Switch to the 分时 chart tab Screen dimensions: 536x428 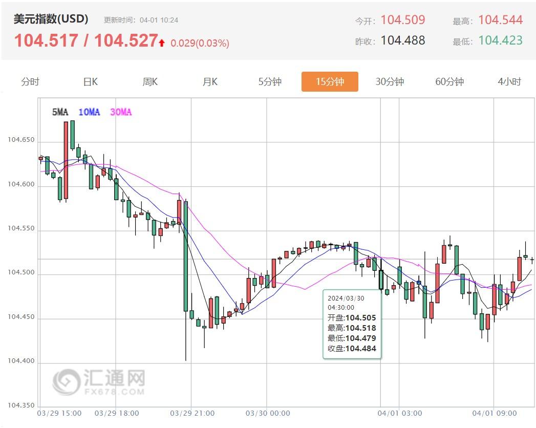[x=30, y=81]
